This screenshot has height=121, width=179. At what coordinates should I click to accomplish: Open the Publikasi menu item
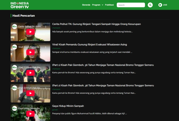tap(109, 5)
